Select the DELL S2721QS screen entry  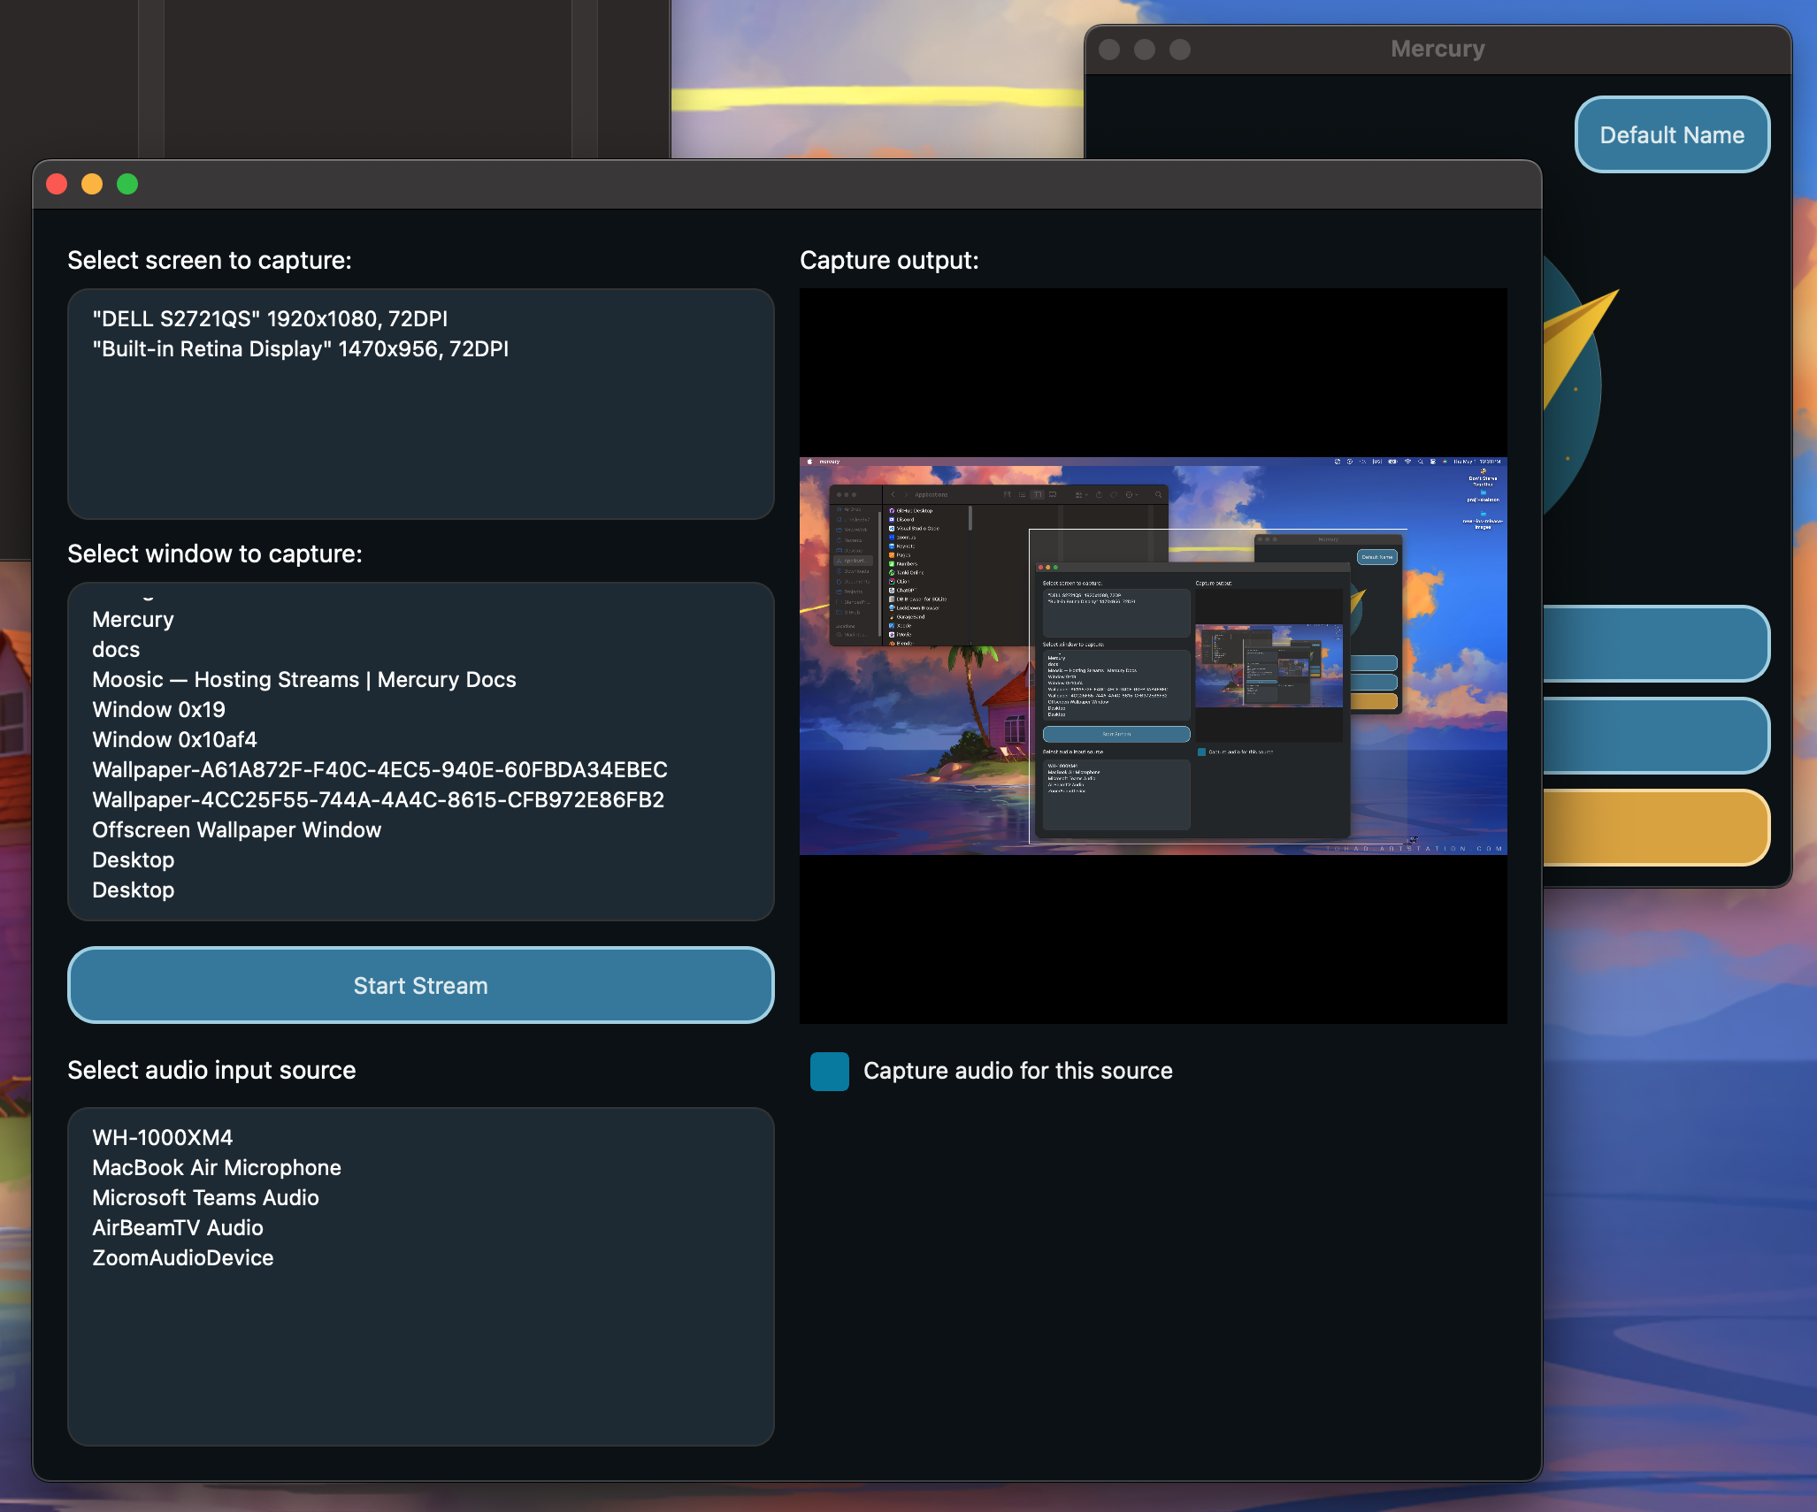coord(270,318)
